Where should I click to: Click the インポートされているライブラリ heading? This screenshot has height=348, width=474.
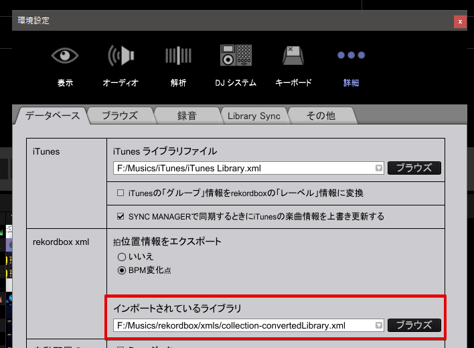point(177,308)
